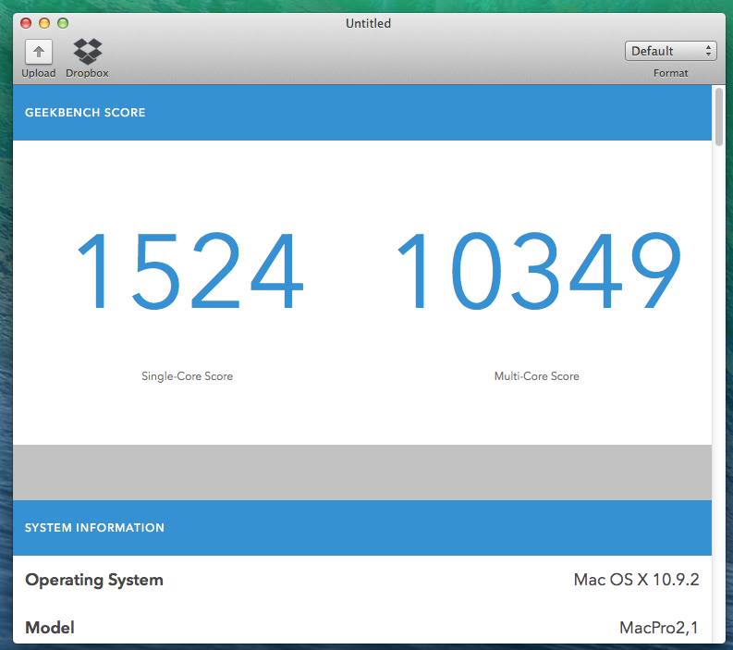Click the Operating System row label
The width and height of the screenshot is (733, 650).
94,580
